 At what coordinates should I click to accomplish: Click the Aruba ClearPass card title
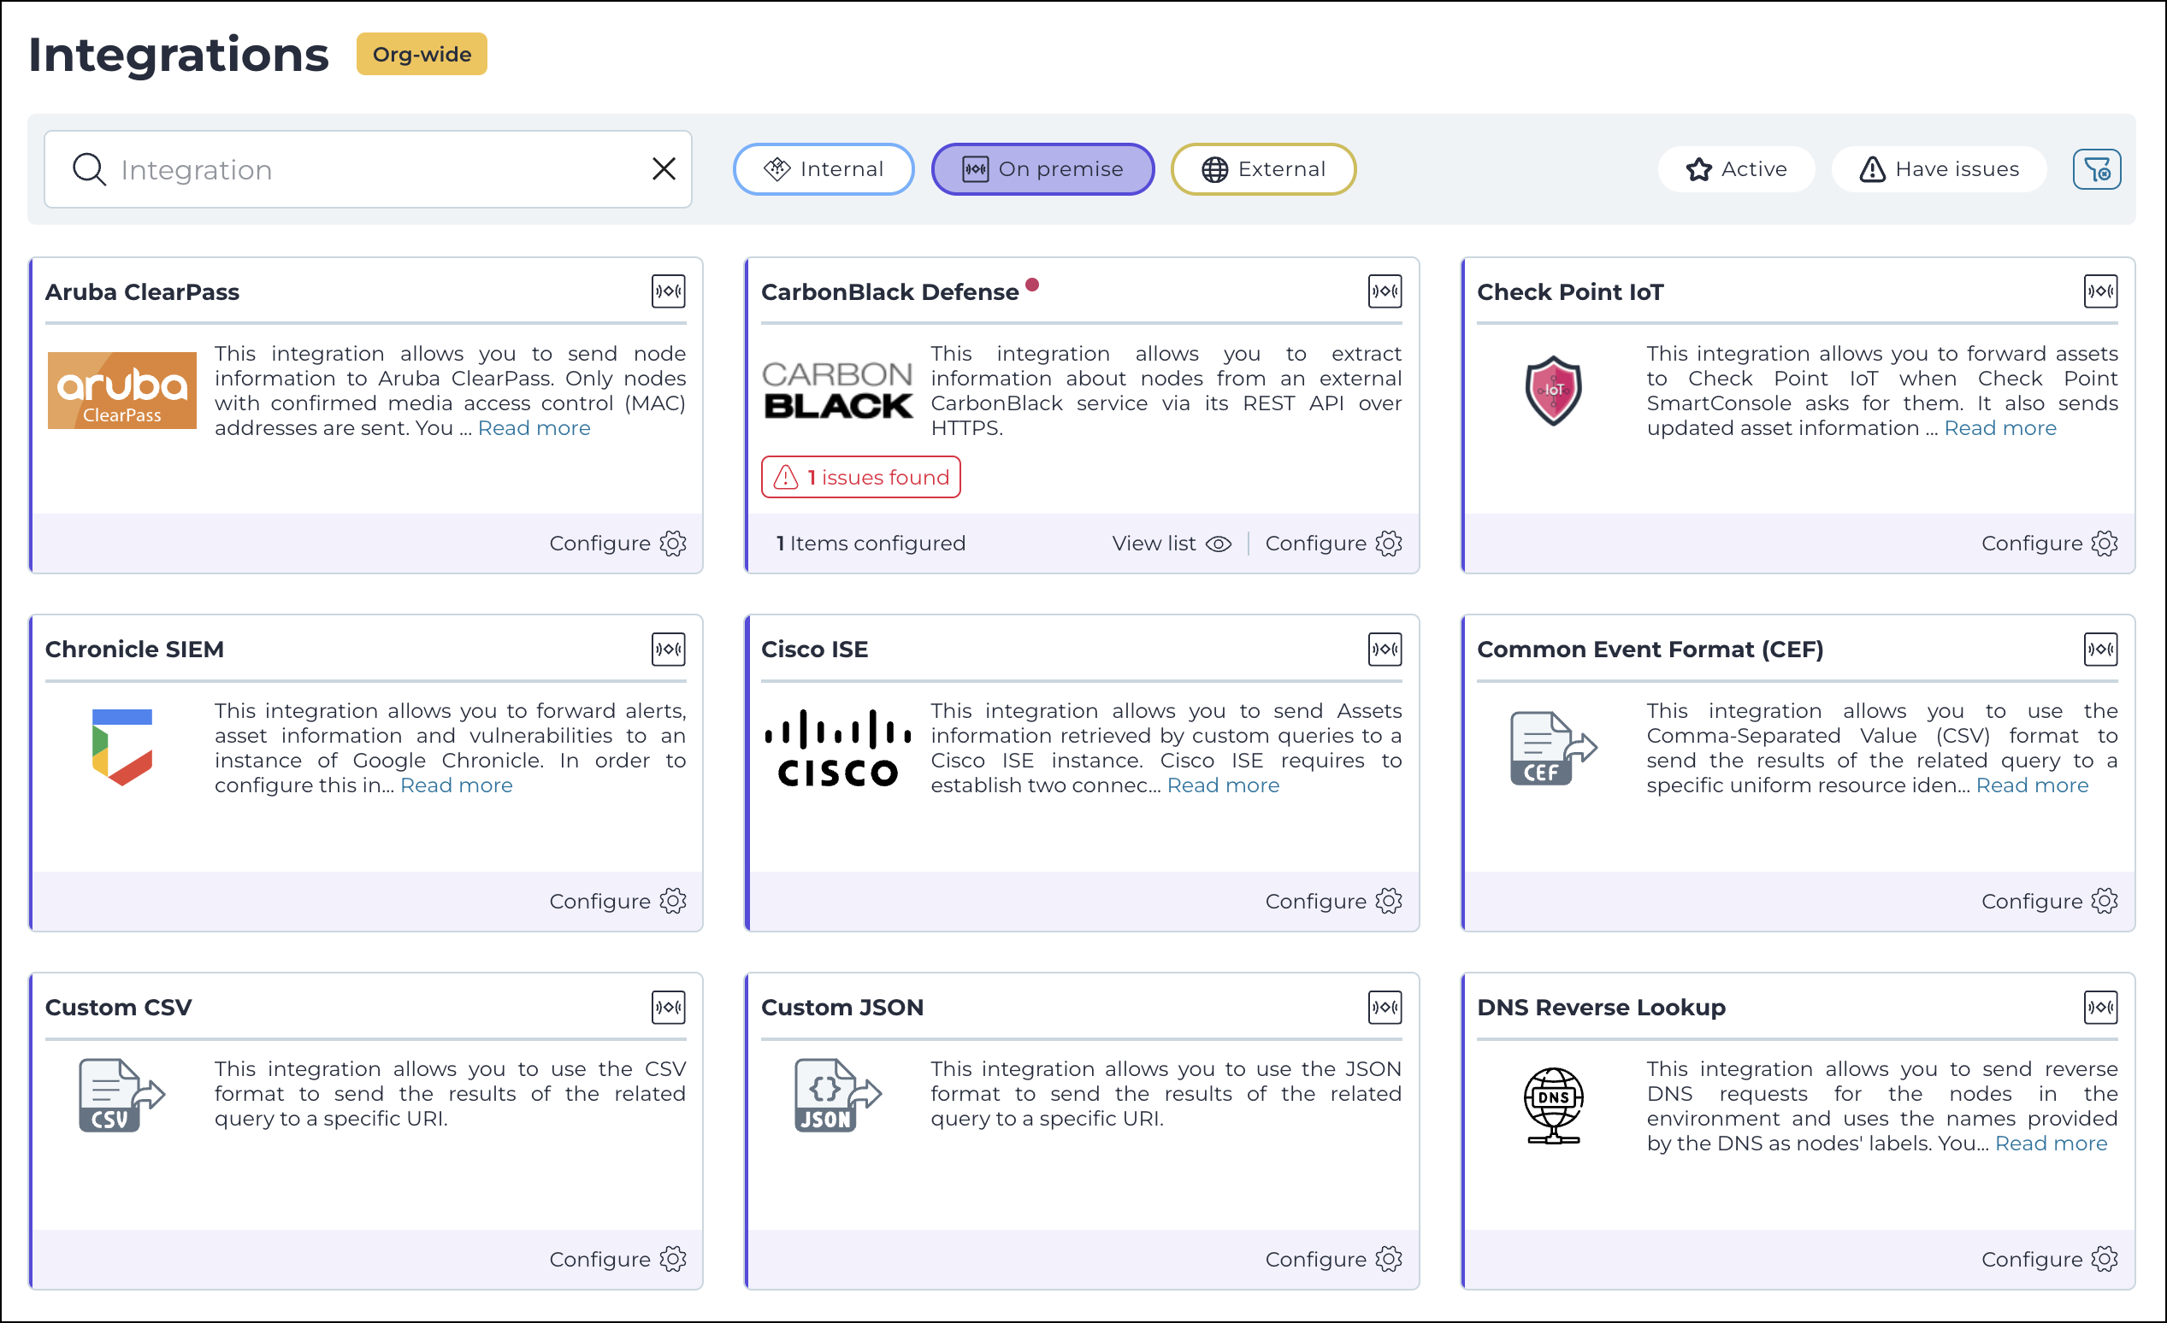coord(142,291)
